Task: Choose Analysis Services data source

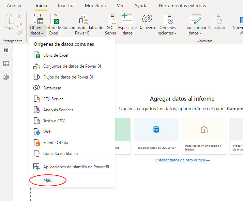Action: pyautogui.click(x=72, y=110)
